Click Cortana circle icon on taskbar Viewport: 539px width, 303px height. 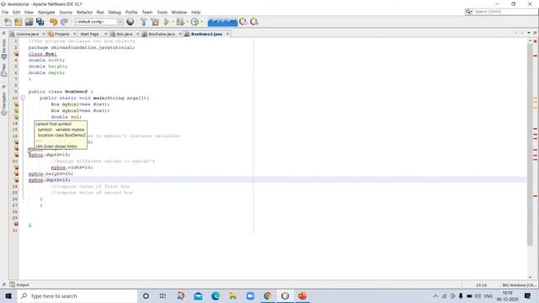146,295
